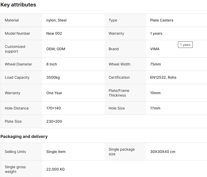Select the 3500kg load capacity value

click(x=53, y=77)
